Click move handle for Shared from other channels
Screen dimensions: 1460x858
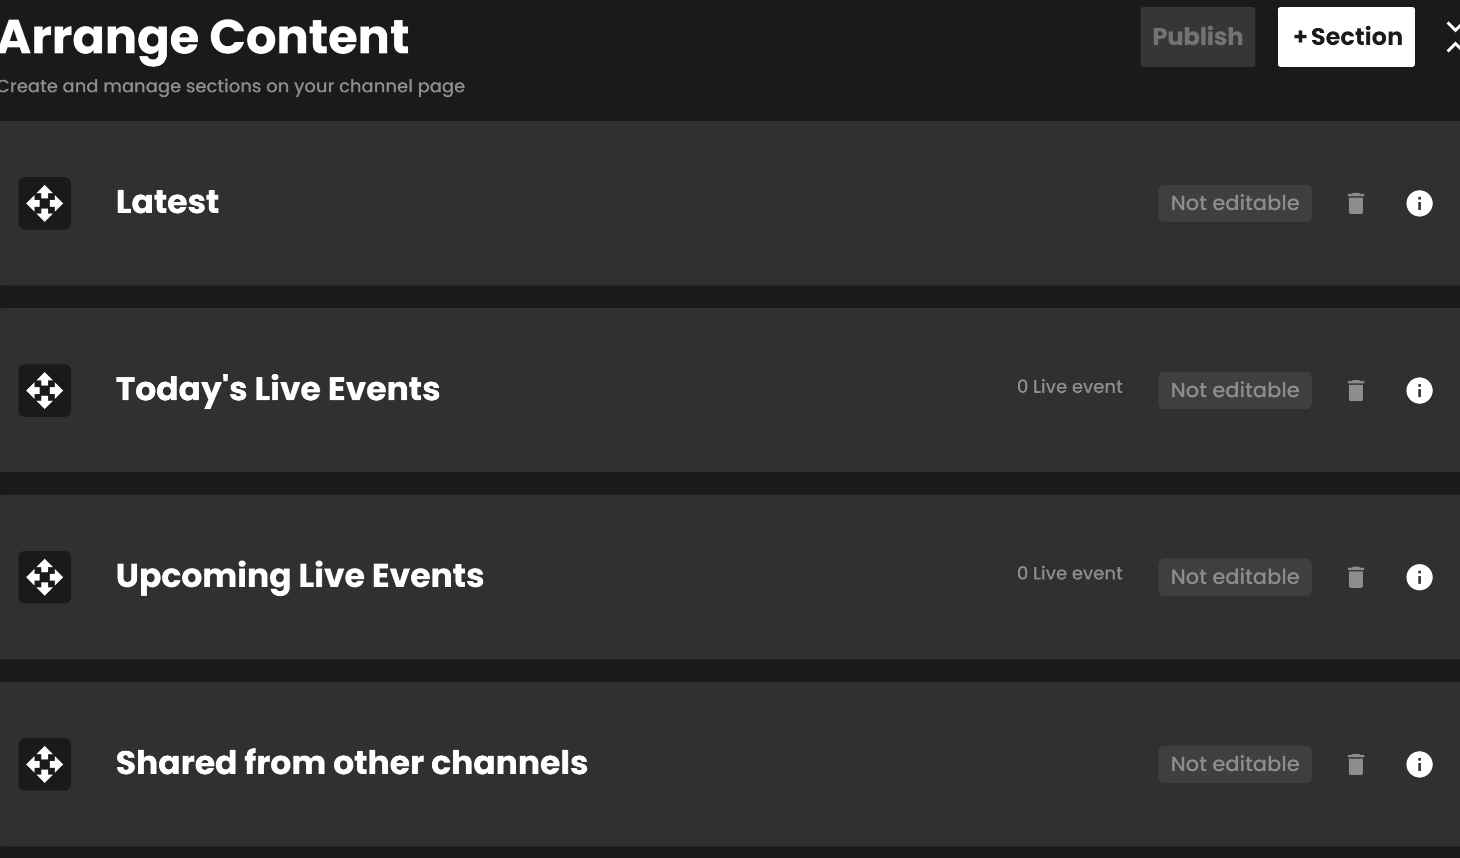click(x=44, y=764)
